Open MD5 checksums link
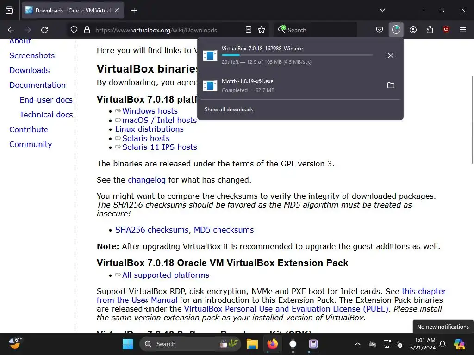This screenshot has height=355, width=474. point(224,230)
